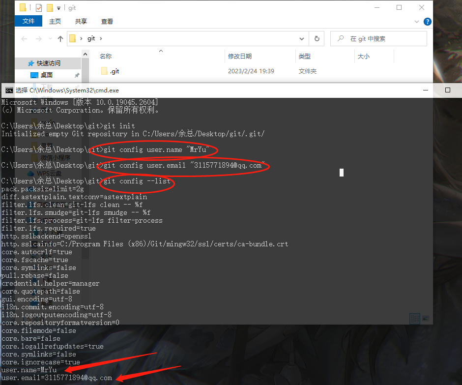Viewport: 462px width, 385px height.
Task: Expand the chevron after git in address bar
Action: click(101, 39)
